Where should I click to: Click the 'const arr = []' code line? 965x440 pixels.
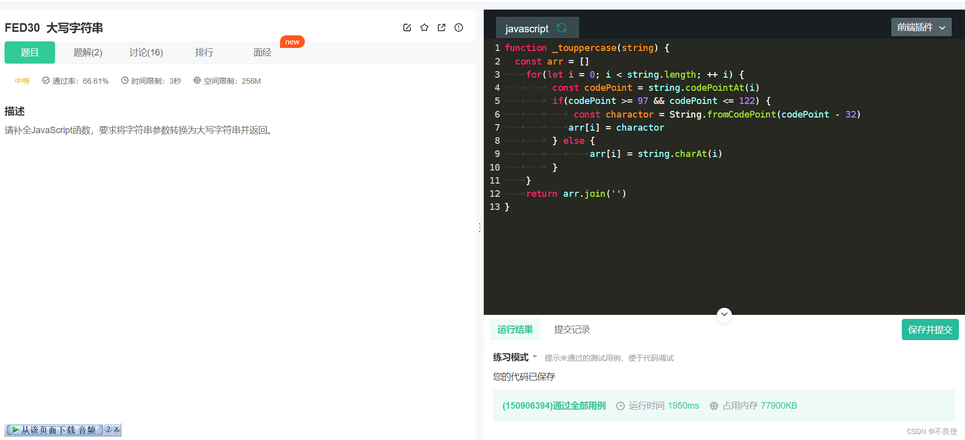(x=552, y=62)
